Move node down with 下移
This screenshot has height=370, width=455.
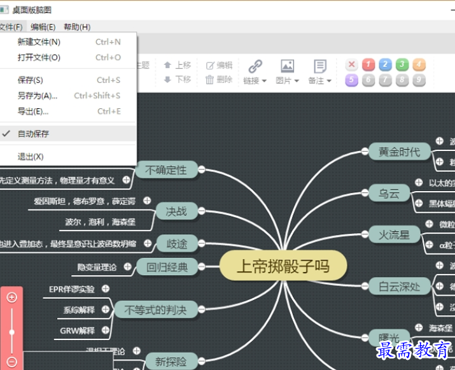(x=178, y=79)
